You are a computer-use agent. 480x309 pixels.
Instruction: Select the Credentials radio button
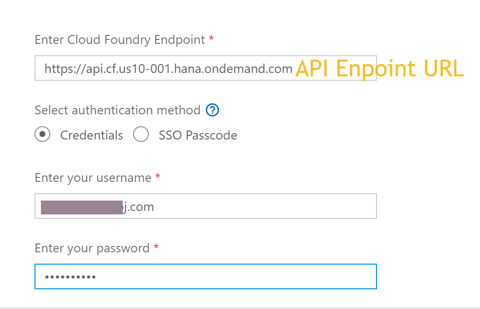pyautogui.click(x=42, y=135)
